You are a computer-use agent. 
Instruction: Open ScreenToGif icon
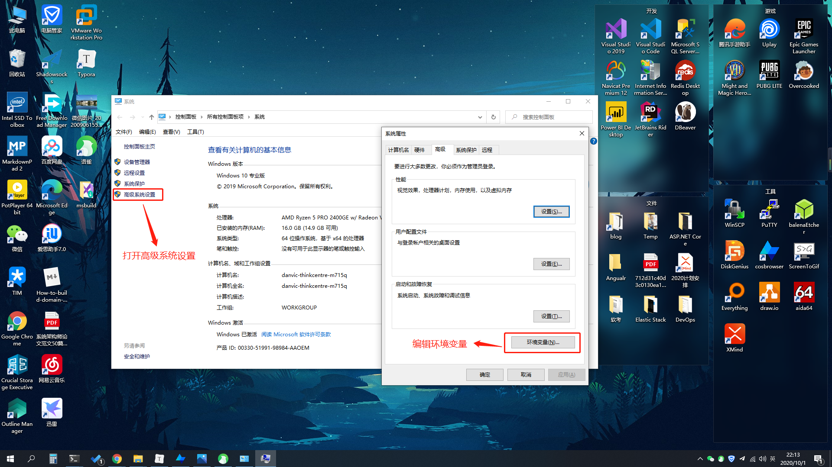[x=804, y=255]
